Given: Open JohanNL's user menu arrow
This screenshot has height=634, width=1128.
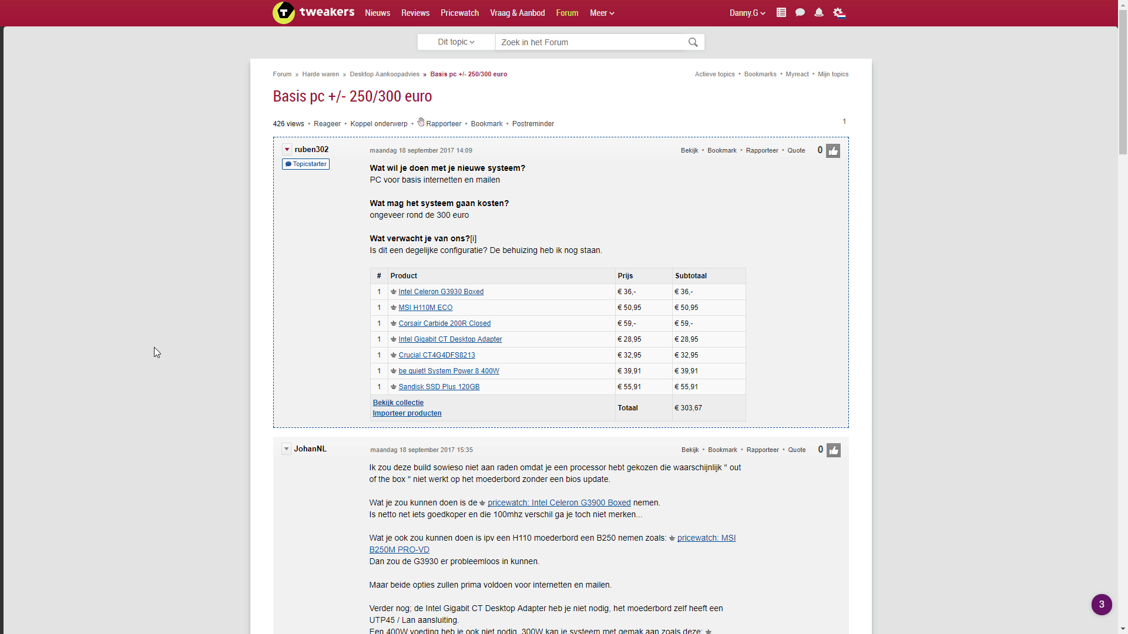Looking at the screenshot, I should (x=286, y=449).
